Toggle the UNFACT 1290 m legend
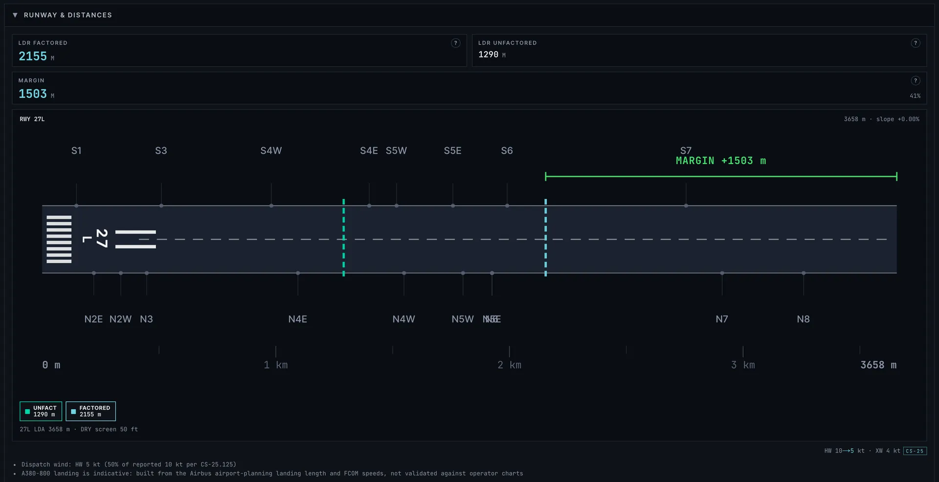 coord(41,411)
